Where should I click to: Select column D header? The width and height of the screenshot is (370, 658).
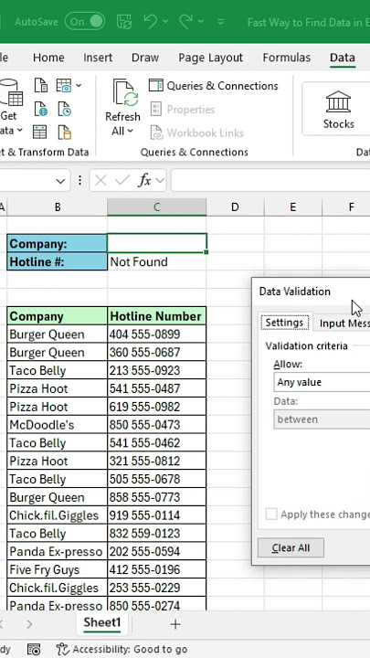coord(235,207)
